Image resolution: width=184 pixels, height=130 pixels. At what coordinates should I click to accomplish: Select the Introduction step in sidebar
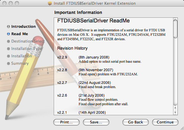(x=23, y=27)
